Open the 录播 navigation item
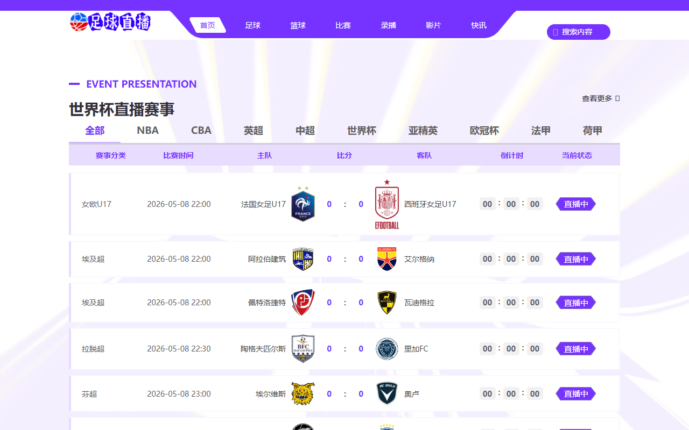Image resolution: width=689 pixels, height=430 pixels. pyautogui.click(x=389, y=25)
